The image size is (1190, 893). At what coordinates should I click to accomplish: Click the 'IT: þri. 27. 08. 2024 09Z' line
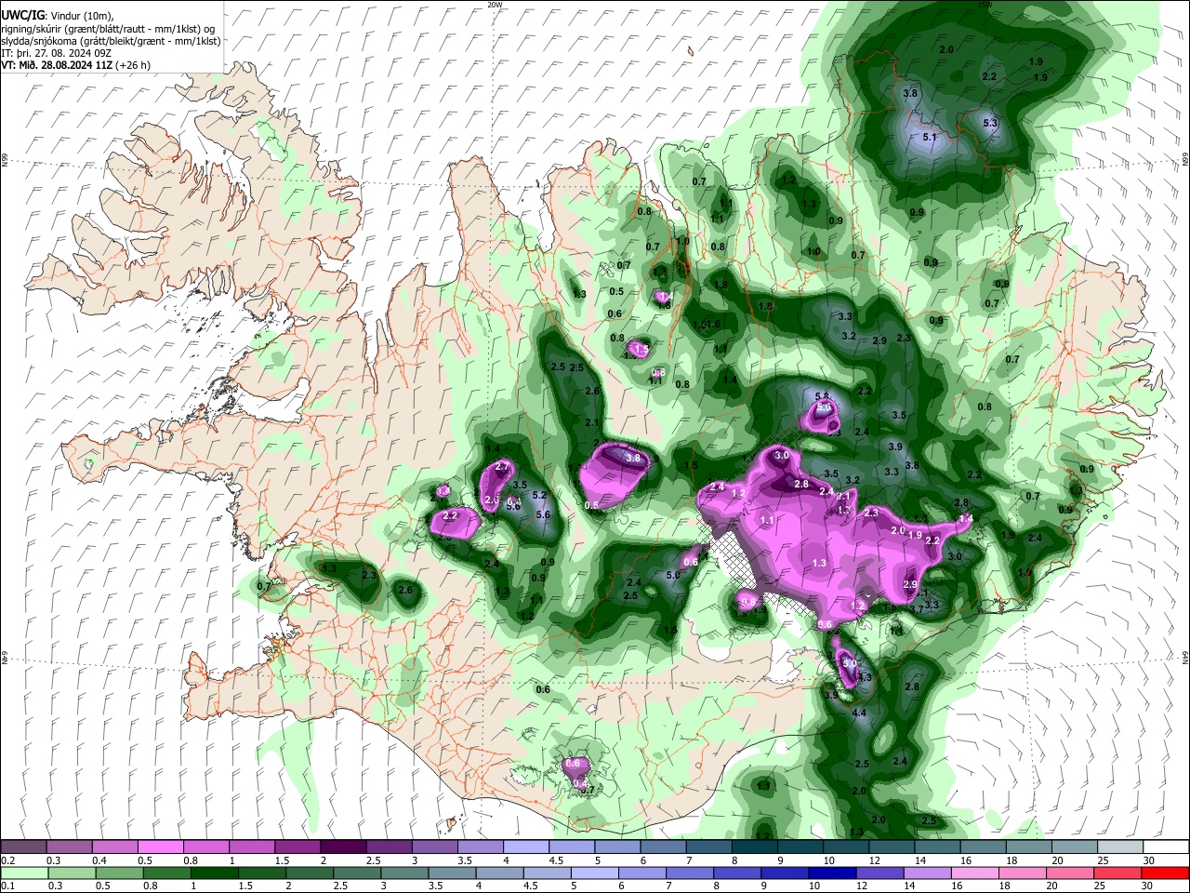pos(58,53)
